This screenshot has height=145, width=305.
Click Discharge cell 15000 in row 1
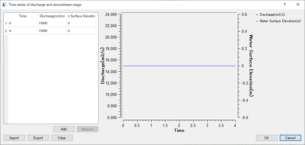pyautogui.click(x=52, y=23)
